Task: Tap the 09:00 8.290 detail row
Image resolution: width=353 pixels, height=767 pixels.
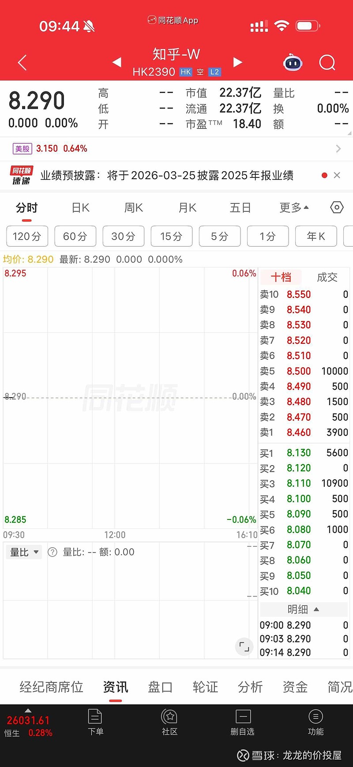Action: pyautogui.click(x=304, y=625)
